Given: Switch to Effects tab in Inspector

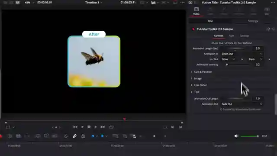Looking at the screenshot, I should click(224, 11).
